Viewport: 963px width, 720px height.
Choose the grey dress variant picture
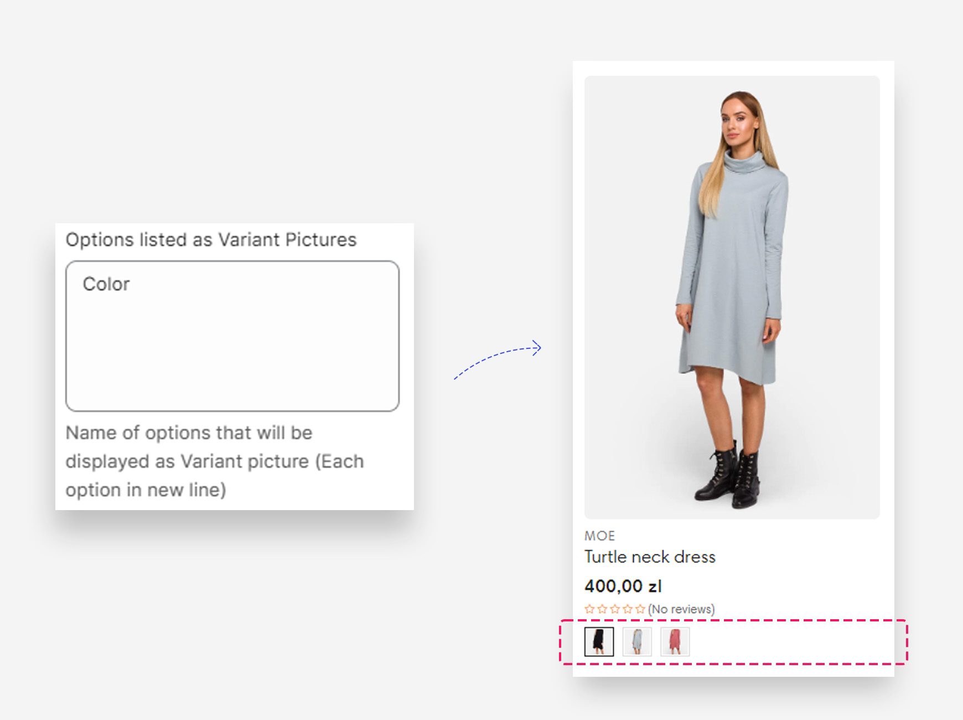point(637,642)
